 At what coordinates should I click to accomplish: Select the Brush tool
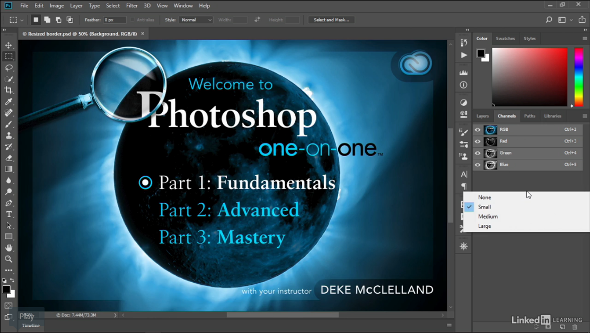pos(8,124)
